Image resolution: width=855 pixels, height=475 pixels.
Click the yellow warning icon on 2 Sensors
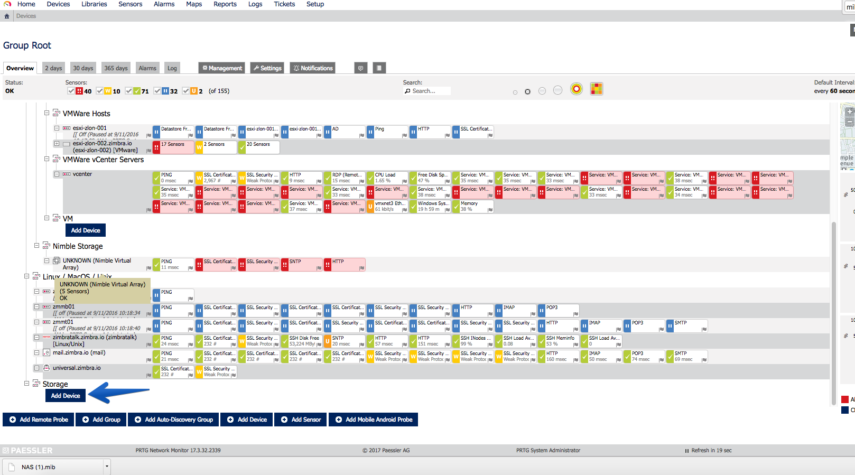click(199, 147)
